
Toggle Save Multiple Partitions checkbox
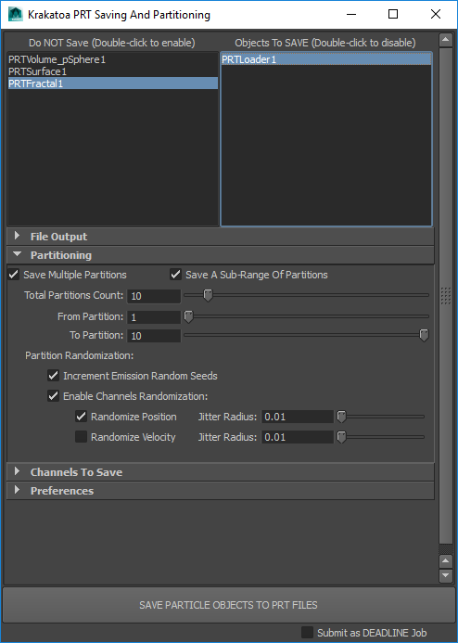pos(14,275)
